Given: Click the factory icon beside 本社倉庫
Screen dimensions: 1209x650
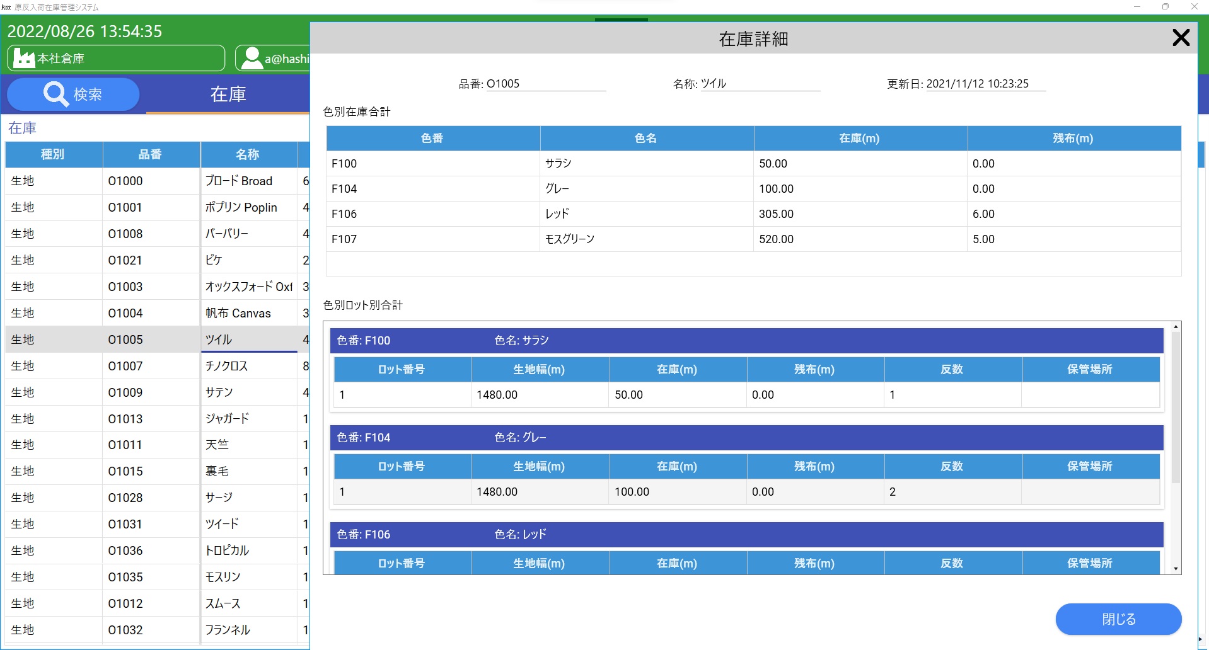Looking at the screenshot, I should coord(24,59).
